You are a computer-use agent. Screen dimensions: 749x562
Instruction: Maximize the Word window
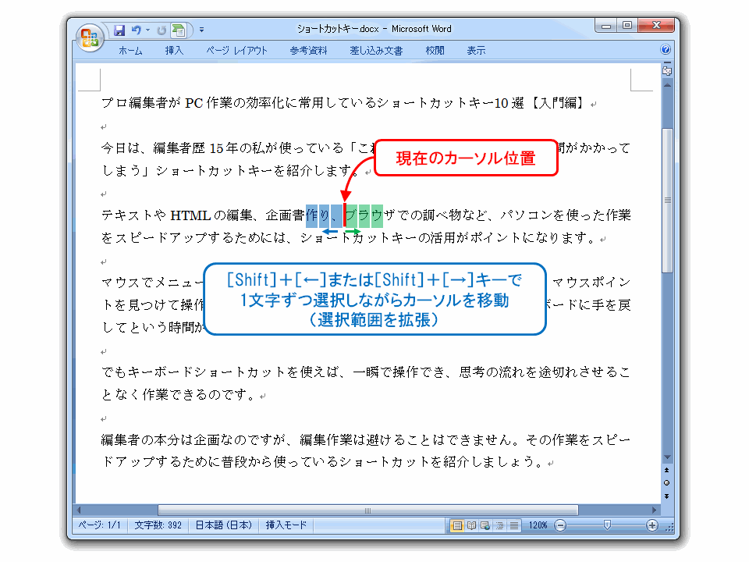point(627,26)
